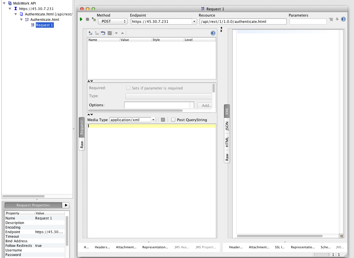Click the Request Properties button

pos(33,205)
